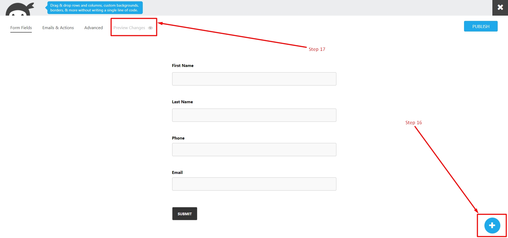Select the First Name input field
Viewport: 508px width, 238px height.
point(254,79)
